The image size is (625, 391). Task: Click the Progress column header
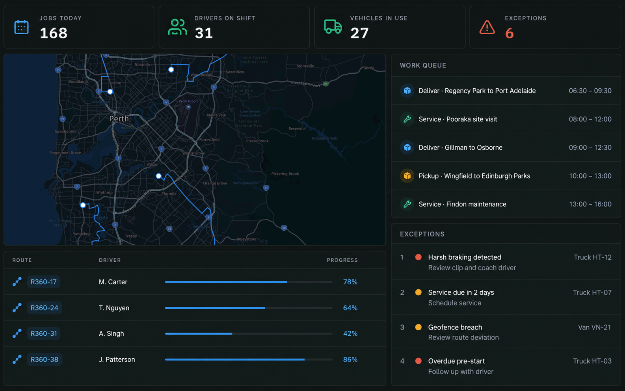point(342,260)
